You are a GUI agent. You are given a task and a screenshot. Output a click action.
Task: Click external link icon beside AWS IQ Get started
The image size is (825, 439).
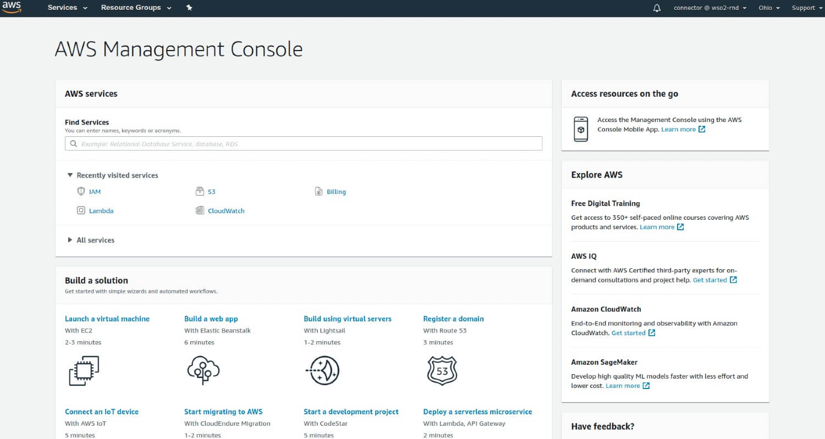[x=733, y=280]
